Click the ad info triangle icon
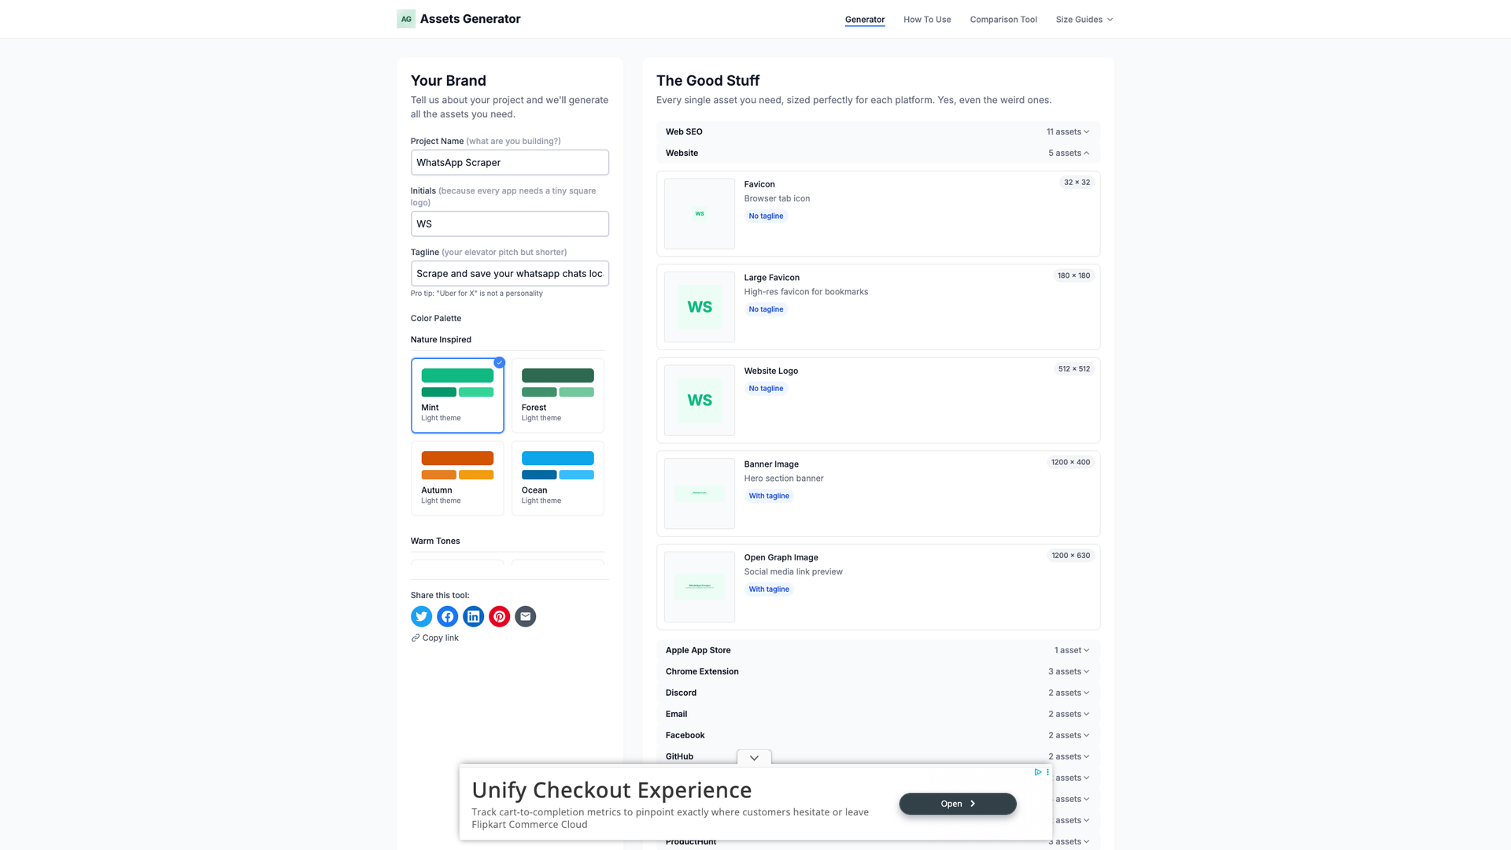The image size is (1511, 850). pyautogui.click(x=1037, y=772)
